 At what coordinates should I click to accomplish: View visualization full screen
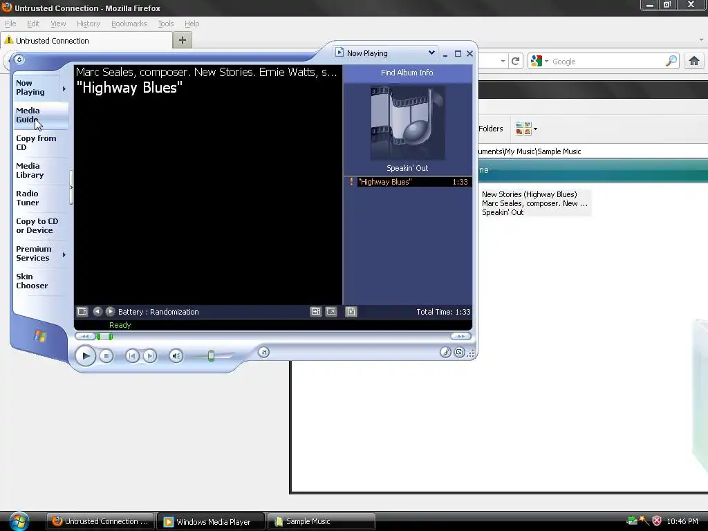point(331,312)
